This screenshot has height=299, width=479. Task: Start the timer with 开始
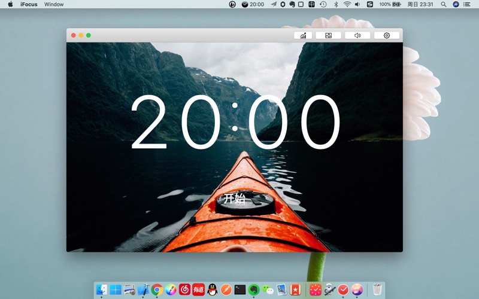pos(235,199)
